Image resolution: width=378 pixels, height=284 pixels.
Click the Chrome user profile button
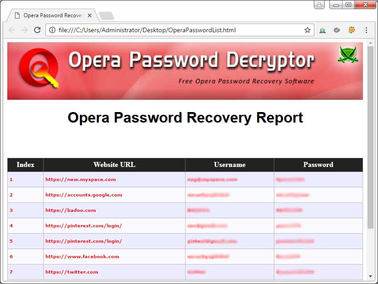pyautogui.click(x=319, y=5)
